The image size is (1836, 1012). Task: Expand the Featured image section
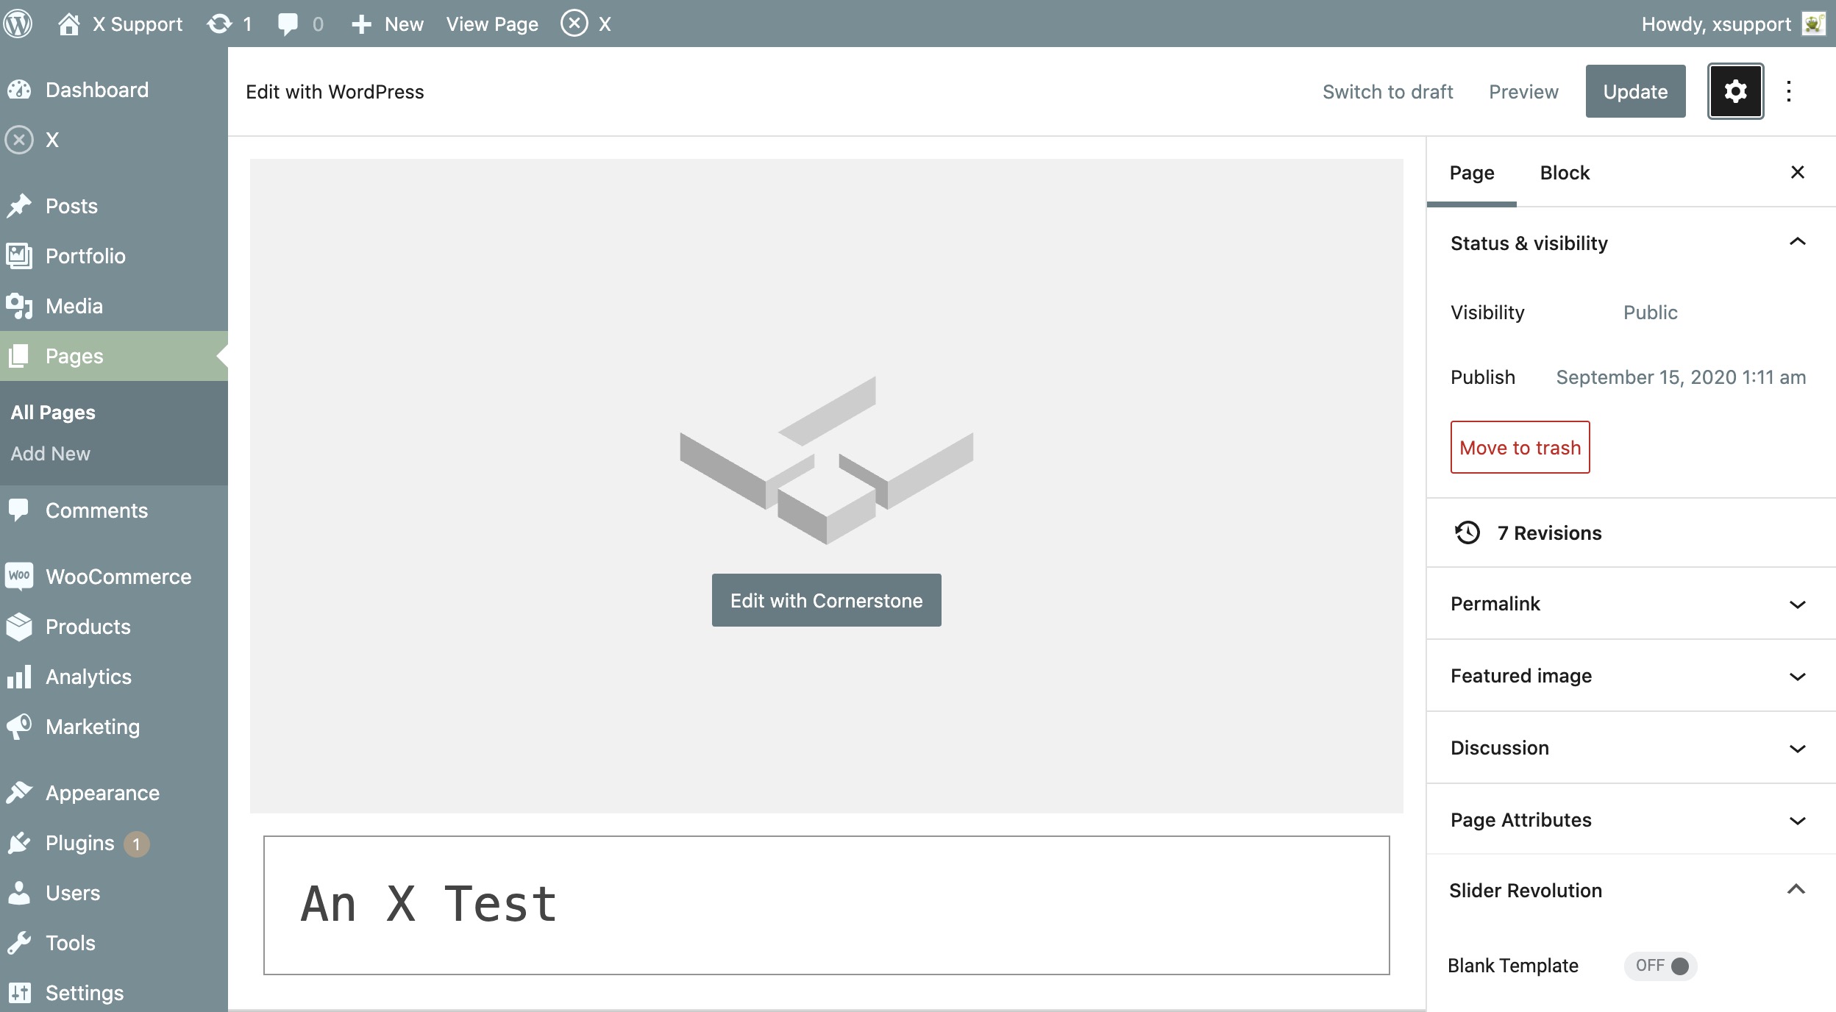point(1797,676)
